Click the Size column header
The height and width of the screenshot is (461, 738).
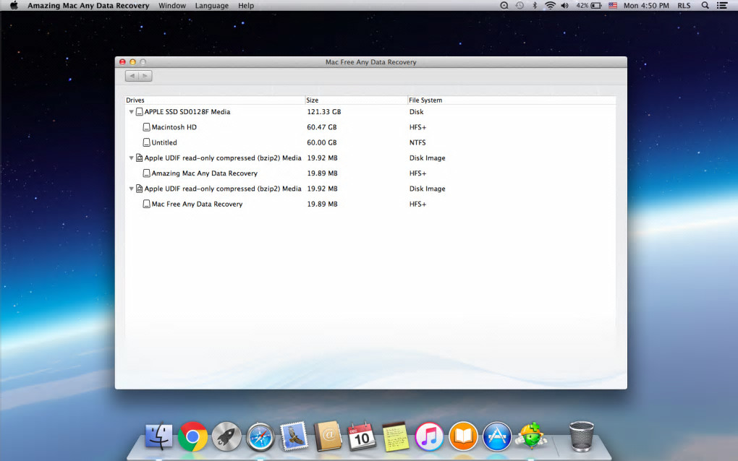coord(356,100)
